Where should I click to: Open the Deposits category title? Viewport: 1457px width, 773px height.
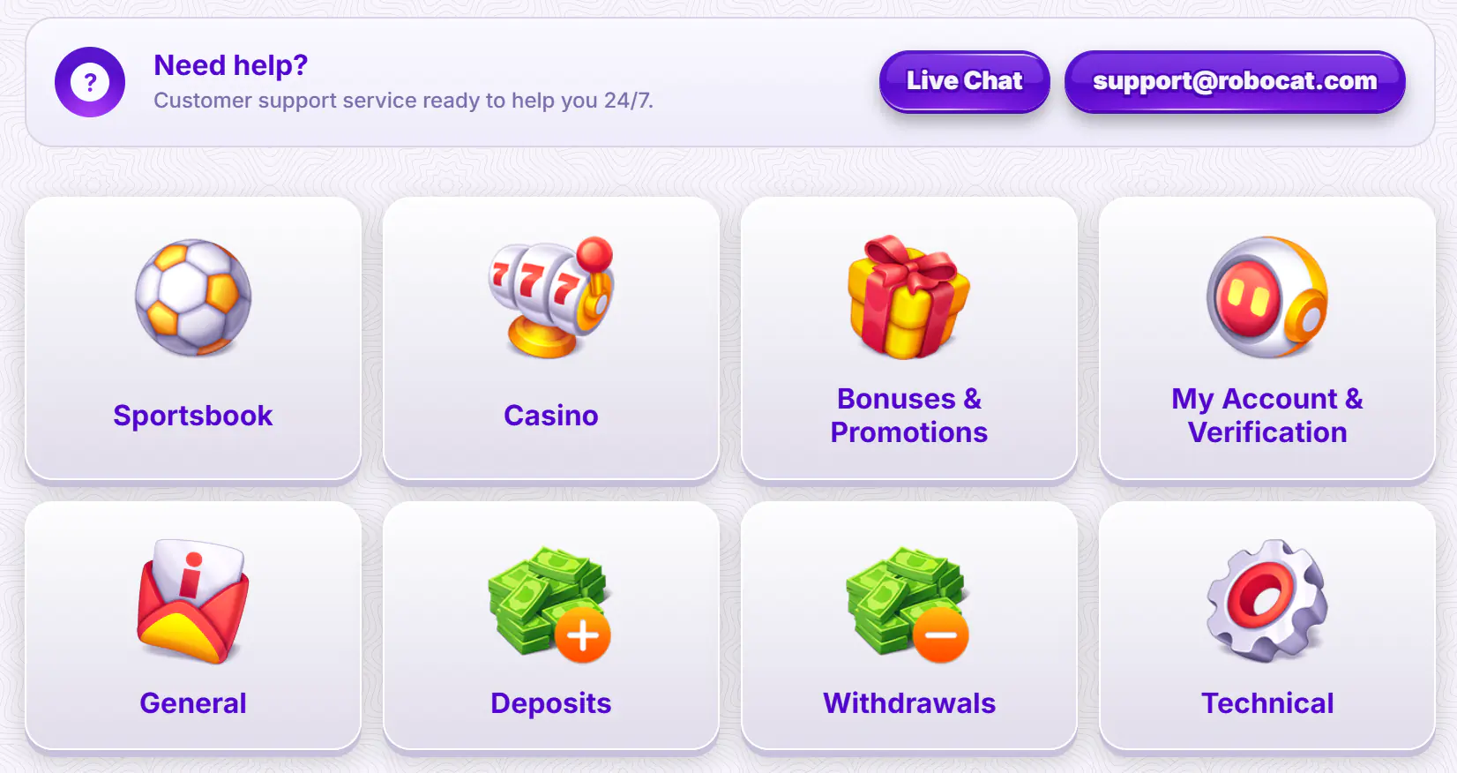point(551,703)
